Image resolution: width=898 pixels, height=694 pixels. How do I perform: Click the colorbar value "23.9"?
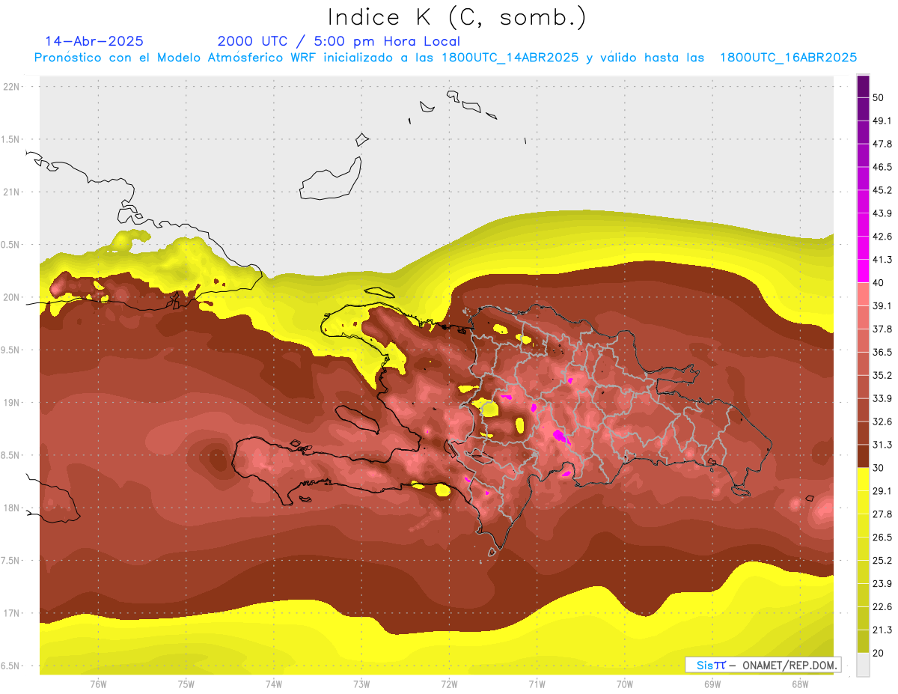[x=882, y=584]
